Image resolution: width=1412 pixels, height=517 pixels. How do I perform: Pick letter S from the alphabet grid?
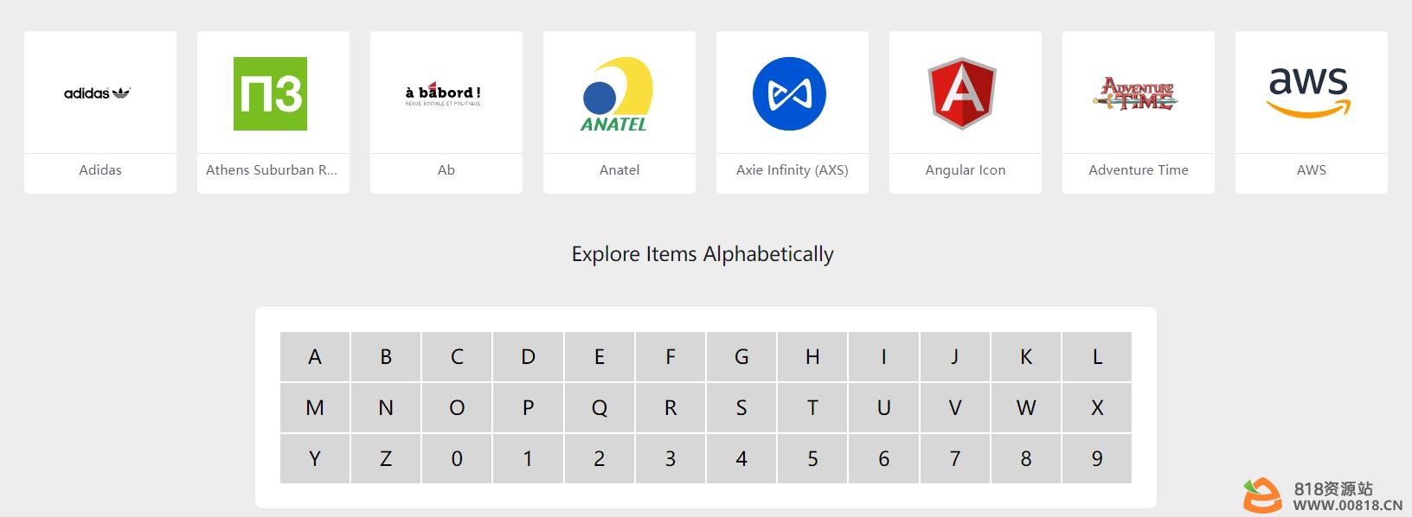click(x=741, y=407)
